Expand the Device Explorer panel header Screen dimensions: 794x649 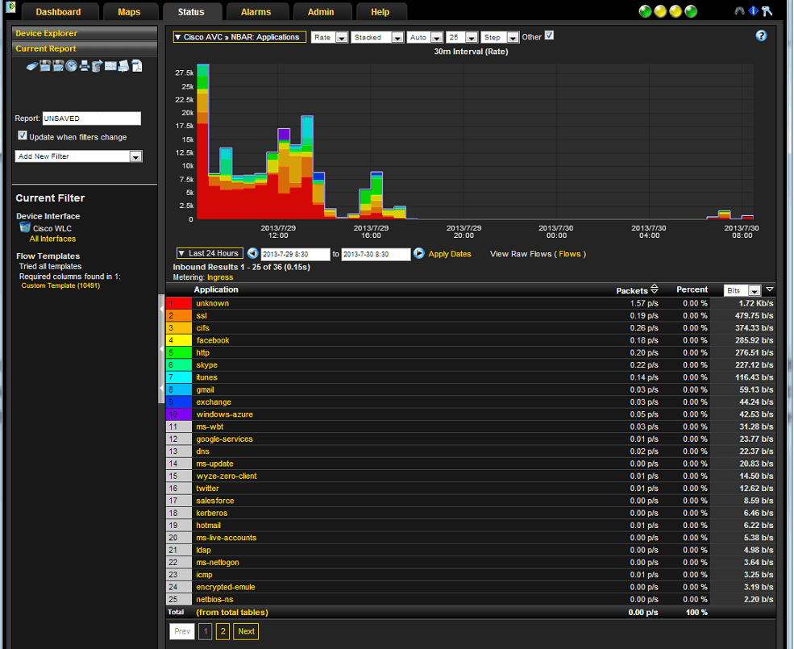85,33
